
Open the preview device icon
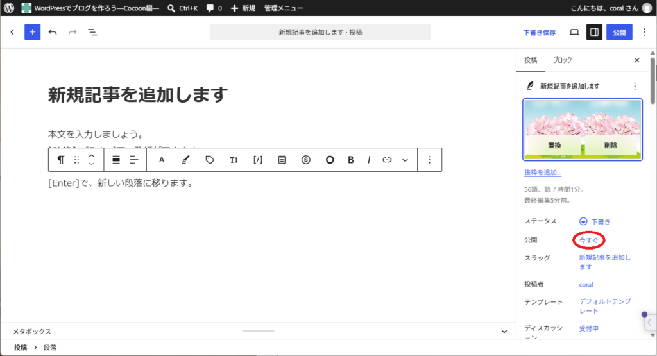coord(574,32)
